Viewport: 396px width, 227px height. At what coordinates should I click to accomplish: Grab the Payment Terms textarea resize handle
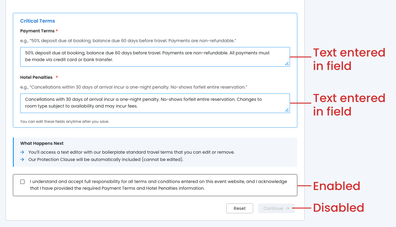click(x=287, y=64)
